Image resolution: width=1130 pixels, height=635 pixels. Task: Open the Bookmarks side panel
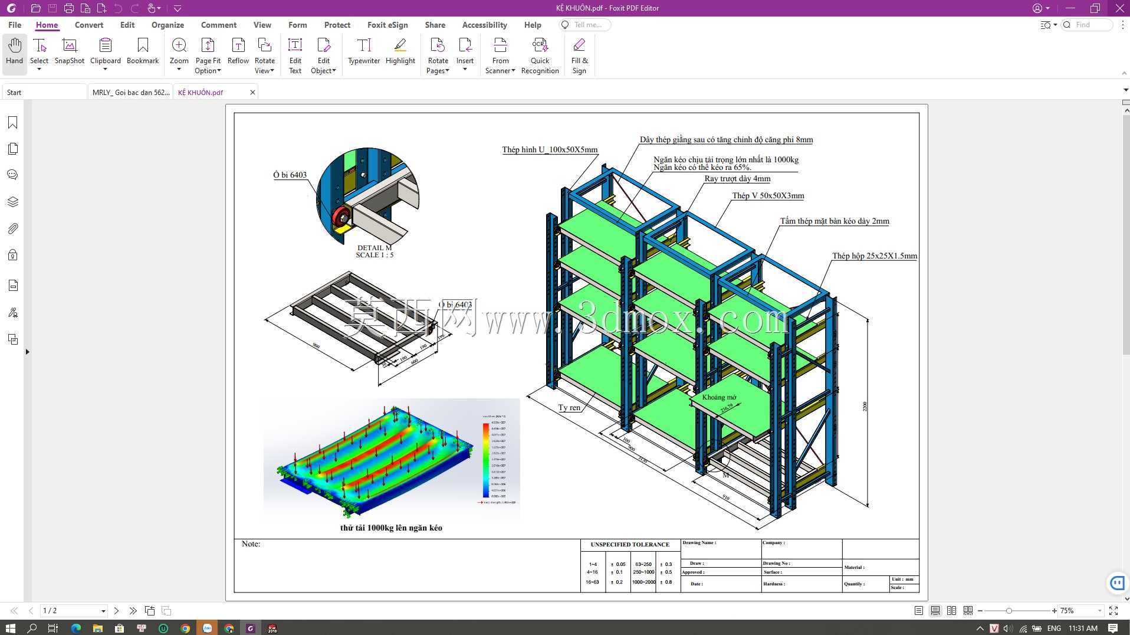[x=13, y=123]
